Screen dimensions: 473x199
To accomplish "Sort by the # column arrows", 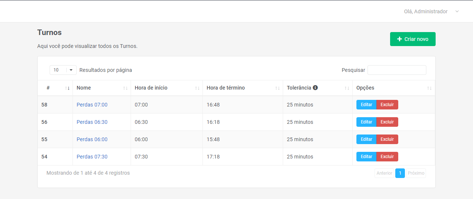I will (x=67, y=88).
